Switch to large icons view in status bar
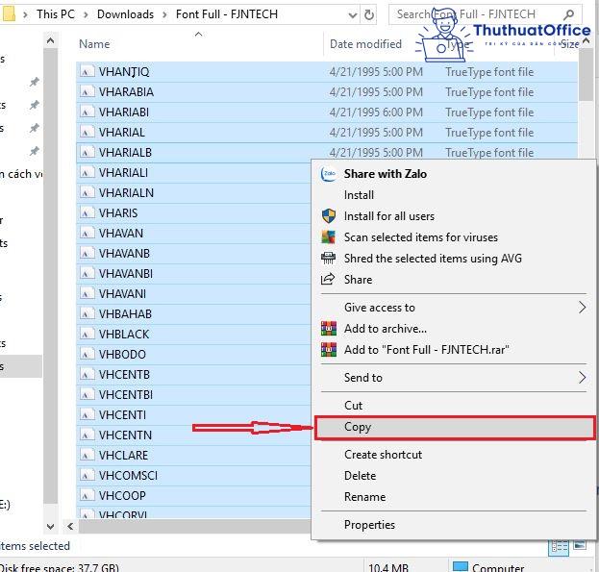 coord(579,545)
